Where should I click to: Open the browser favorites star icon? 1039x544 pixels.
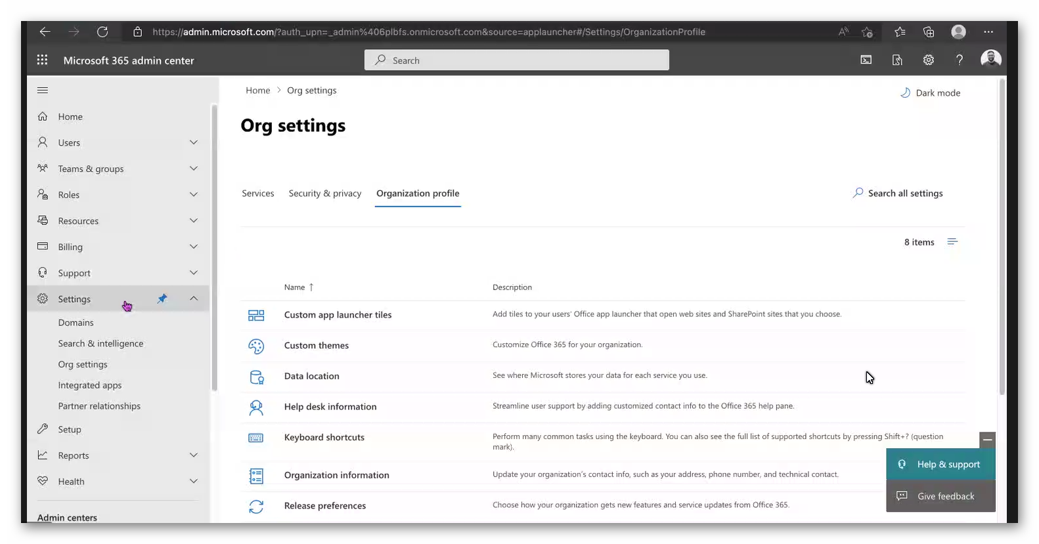[900, 31]
